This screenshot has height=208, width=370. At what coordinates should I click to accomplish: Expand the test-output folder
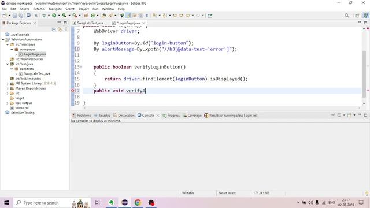coord(8,103)
